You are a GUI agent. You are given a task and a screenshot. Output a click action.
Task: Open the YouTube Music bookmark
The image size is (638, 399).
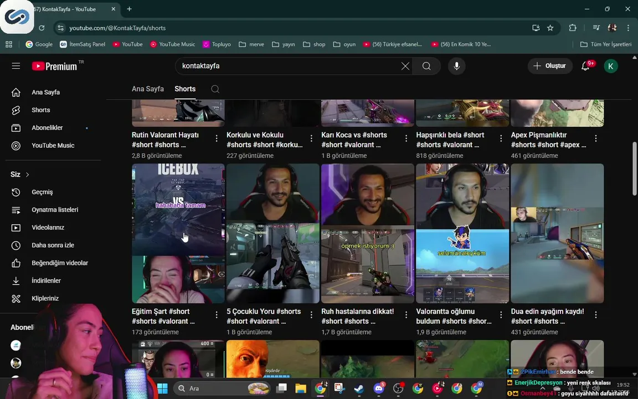tap(173, 44)
